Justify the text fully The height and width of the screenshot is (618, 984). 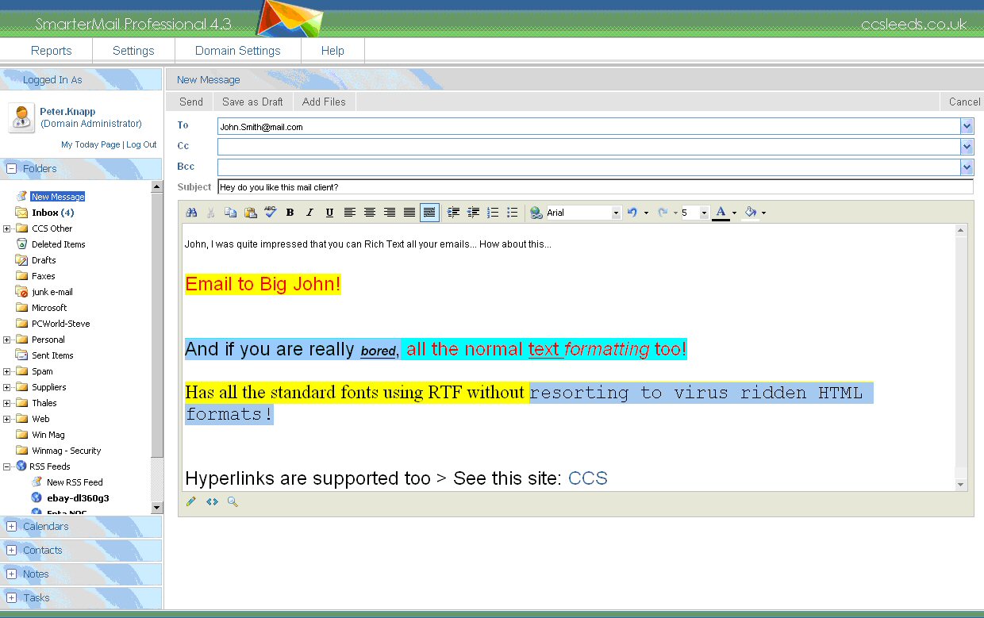[409, 213]
